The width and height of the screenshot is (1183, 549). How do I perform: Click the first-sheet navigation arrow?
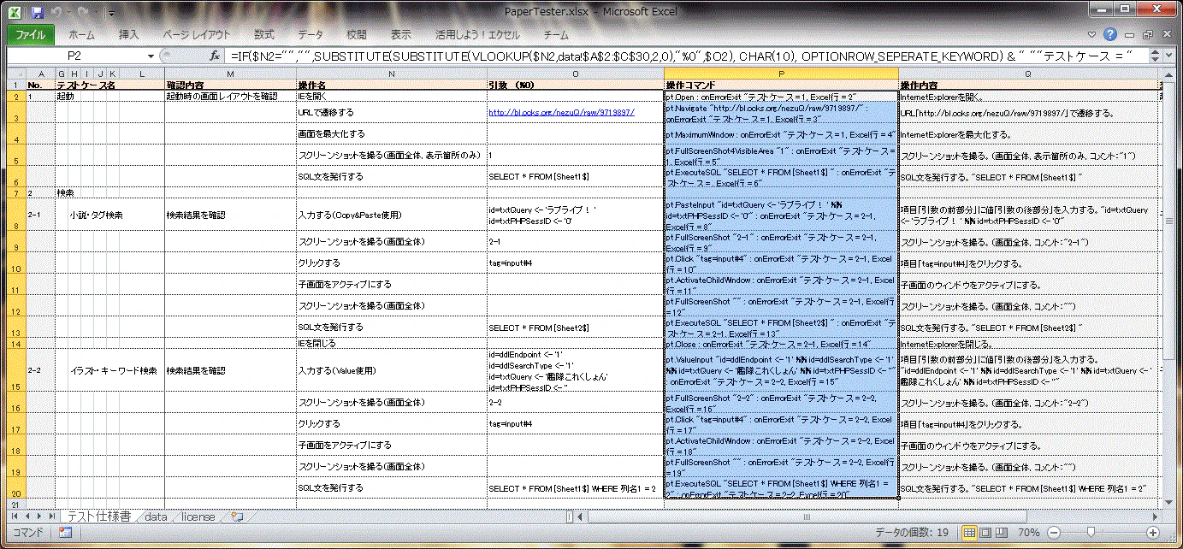[15, 517]
